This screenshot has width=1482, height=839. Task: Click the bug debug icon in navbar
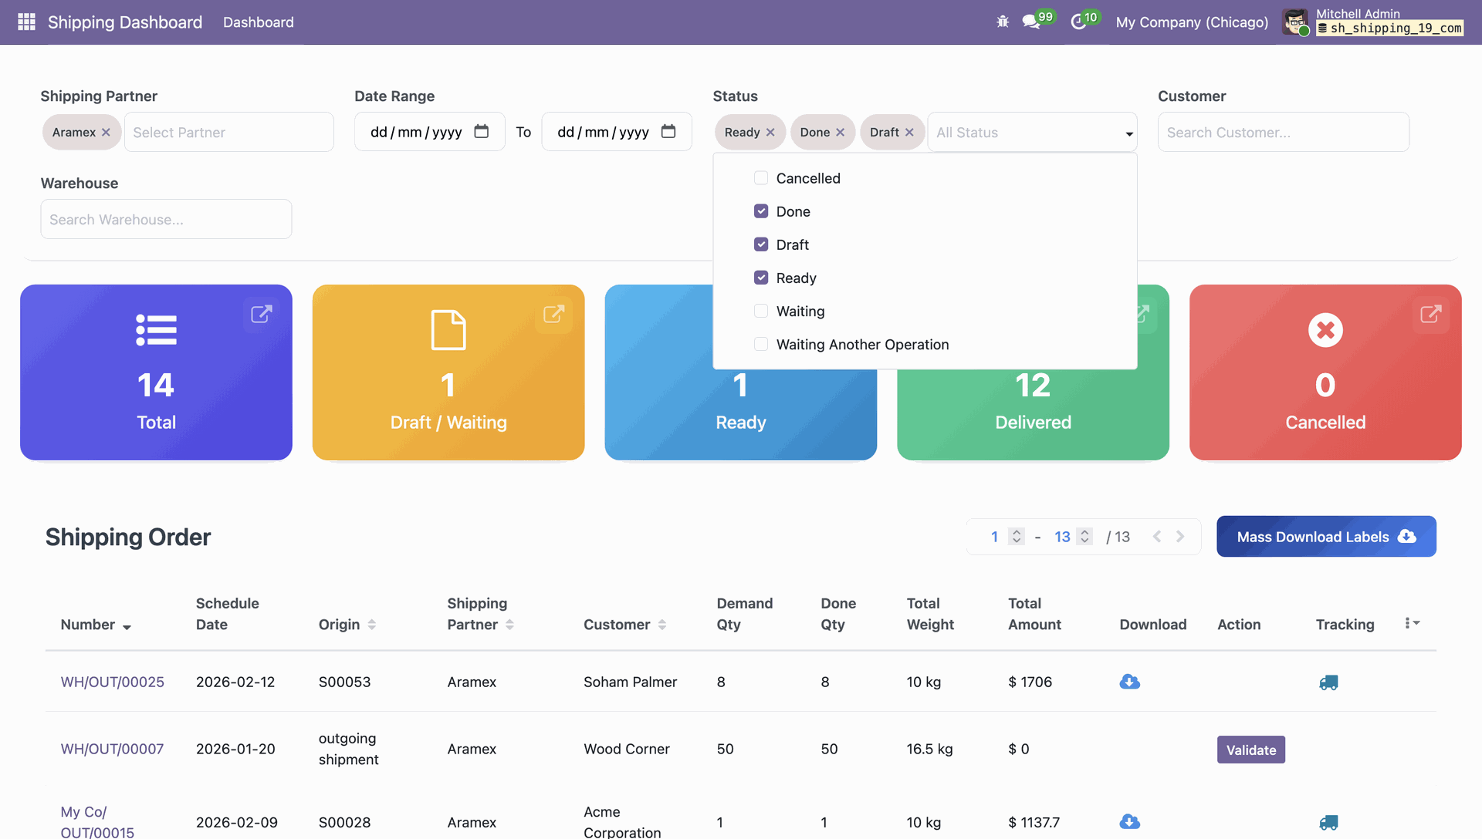[x=1003, y=22]
